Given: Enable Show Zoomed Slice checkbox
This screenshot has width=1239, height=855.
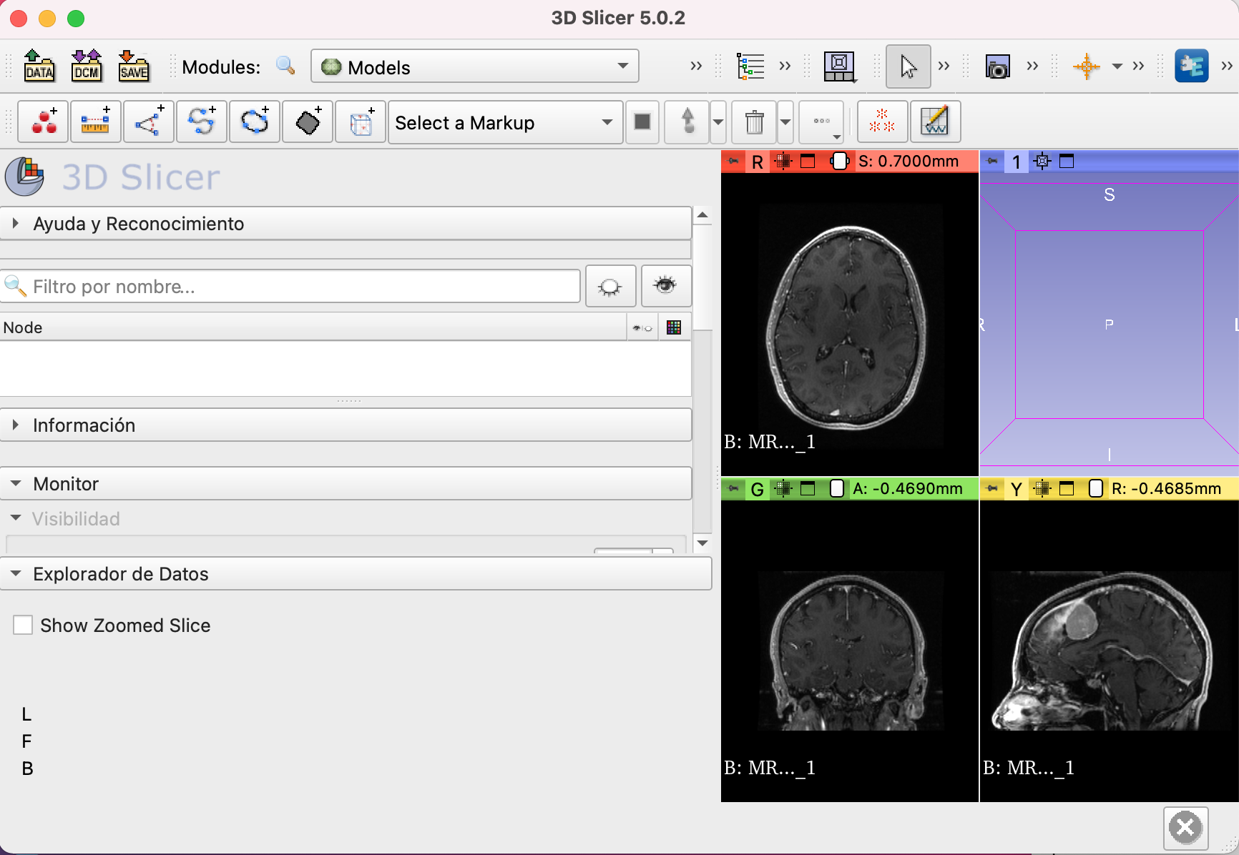Looking at the screenshot, I should pyautogui.click(x=23, y=626).
